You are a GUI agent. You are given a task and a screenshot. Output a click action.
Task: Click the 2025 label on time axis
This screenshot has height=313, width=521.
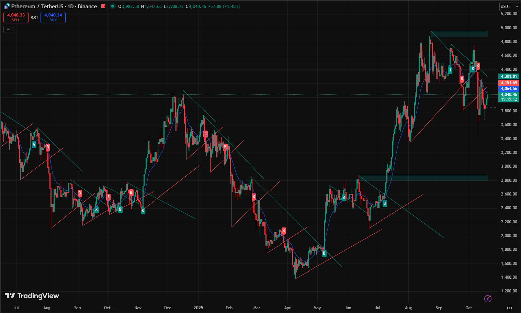click(198, 308)
